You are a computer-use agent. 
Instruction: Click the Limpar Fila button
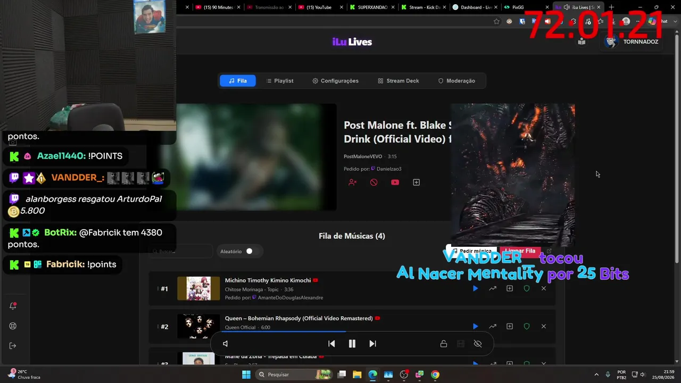pyautogui.click(x=520, y=251)
